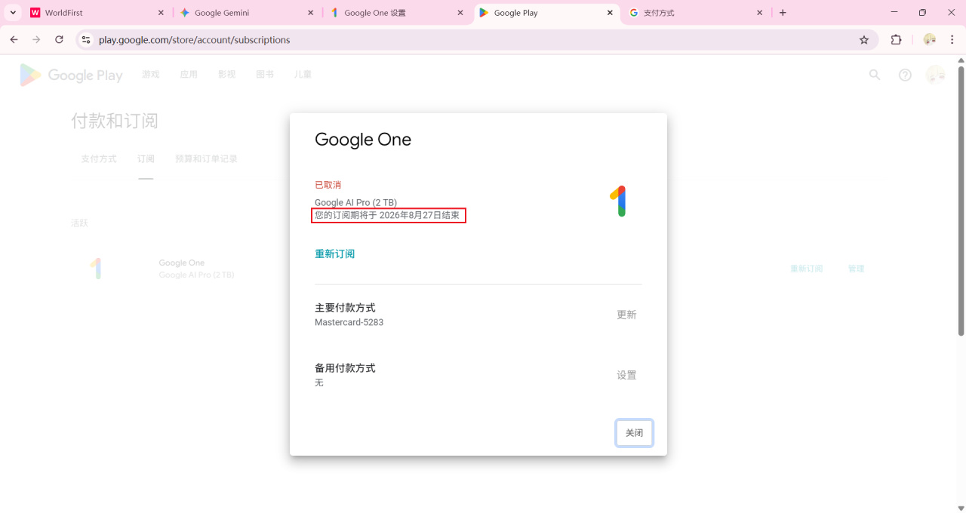The width and height of the screenshot is (966, 513).
Task: Close the Google Play tab
Action: (x=610, y=13)
